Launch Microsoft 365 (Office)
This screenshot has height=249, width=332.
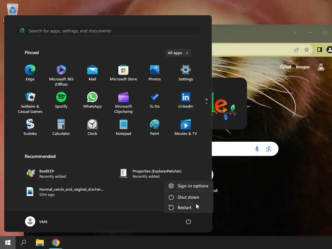click(61, 75)
